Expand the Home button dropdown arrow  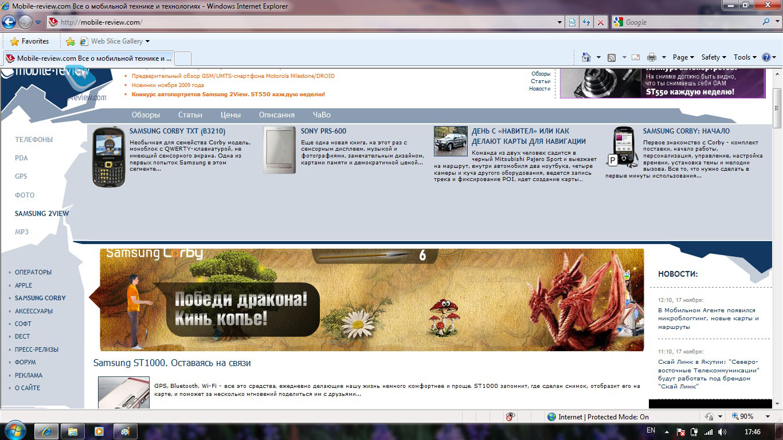598,57
